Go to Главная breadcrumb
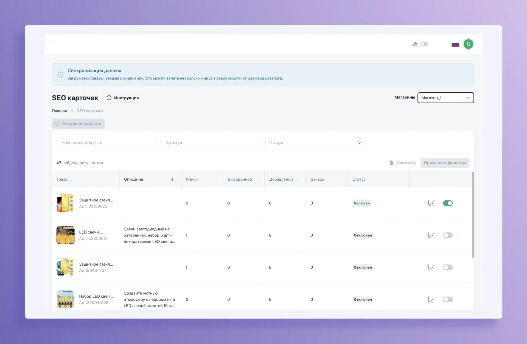Screen dimensions: 527x344 pos(59,111)
